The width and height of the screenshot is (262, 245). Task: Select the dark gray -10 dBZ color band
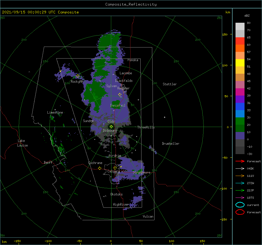point(240,150)
